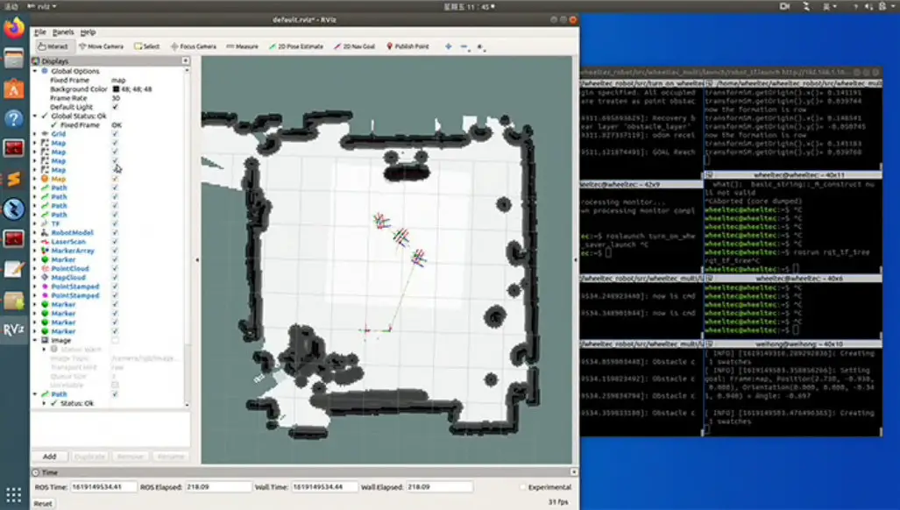The image size is (900, 510).
Task: Disable the Grid display checkbox
Action: click(x=116, y=134)
